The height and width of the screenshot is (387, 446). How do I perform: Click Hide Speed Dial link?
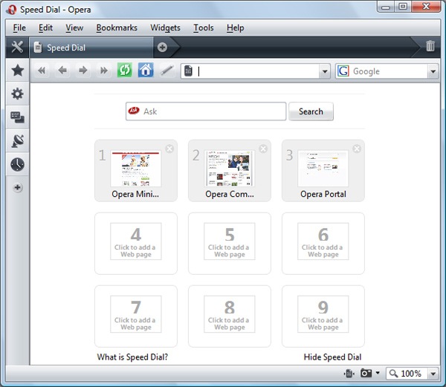[332, 357]
